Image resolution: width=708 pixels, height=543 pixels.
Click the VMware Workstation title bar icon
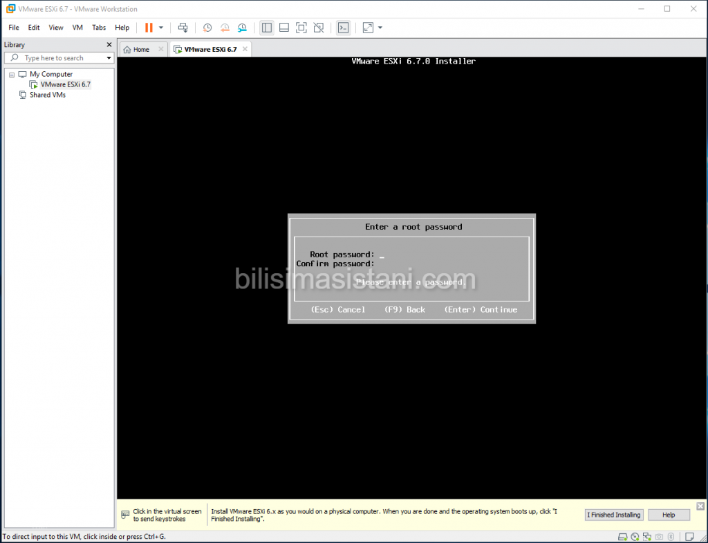click(10, 8)
